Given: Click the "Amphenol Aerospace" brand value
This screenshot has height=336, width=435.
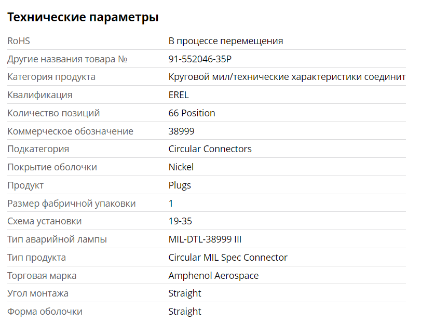Looking at the screenshot, I should 213,276.
